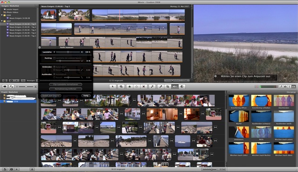Viewport: 298px width, 172px height.
Task: Open the keyword key tool
Action: [152, 87]
